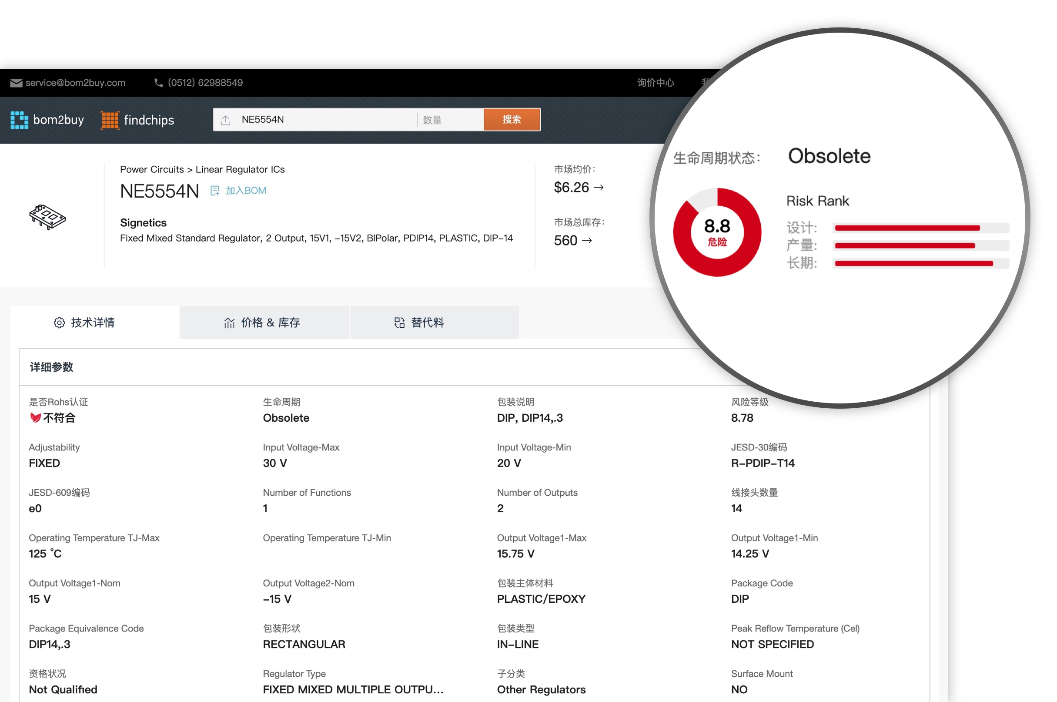The image size is (1057, 702).
Task: Click the 设计 risk rank bar
Action: coord(921,228)
